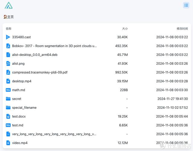Sort files by 大小 column header
This screenshot has height=151, width=193.
[x=125, y=29]
